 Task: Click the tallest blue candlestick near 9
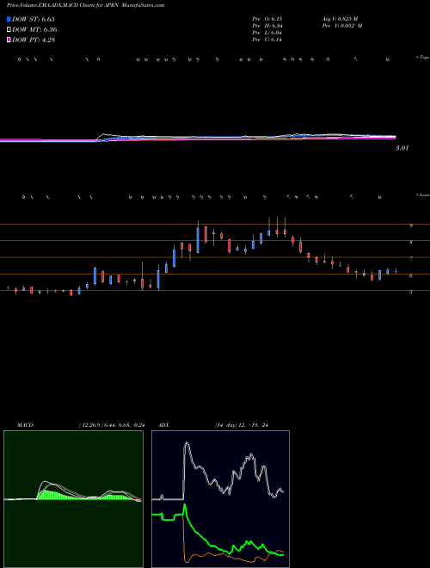198,240
